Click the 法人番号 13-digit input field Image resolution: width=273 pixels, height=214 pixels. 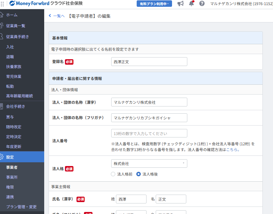tap(149, 133)
